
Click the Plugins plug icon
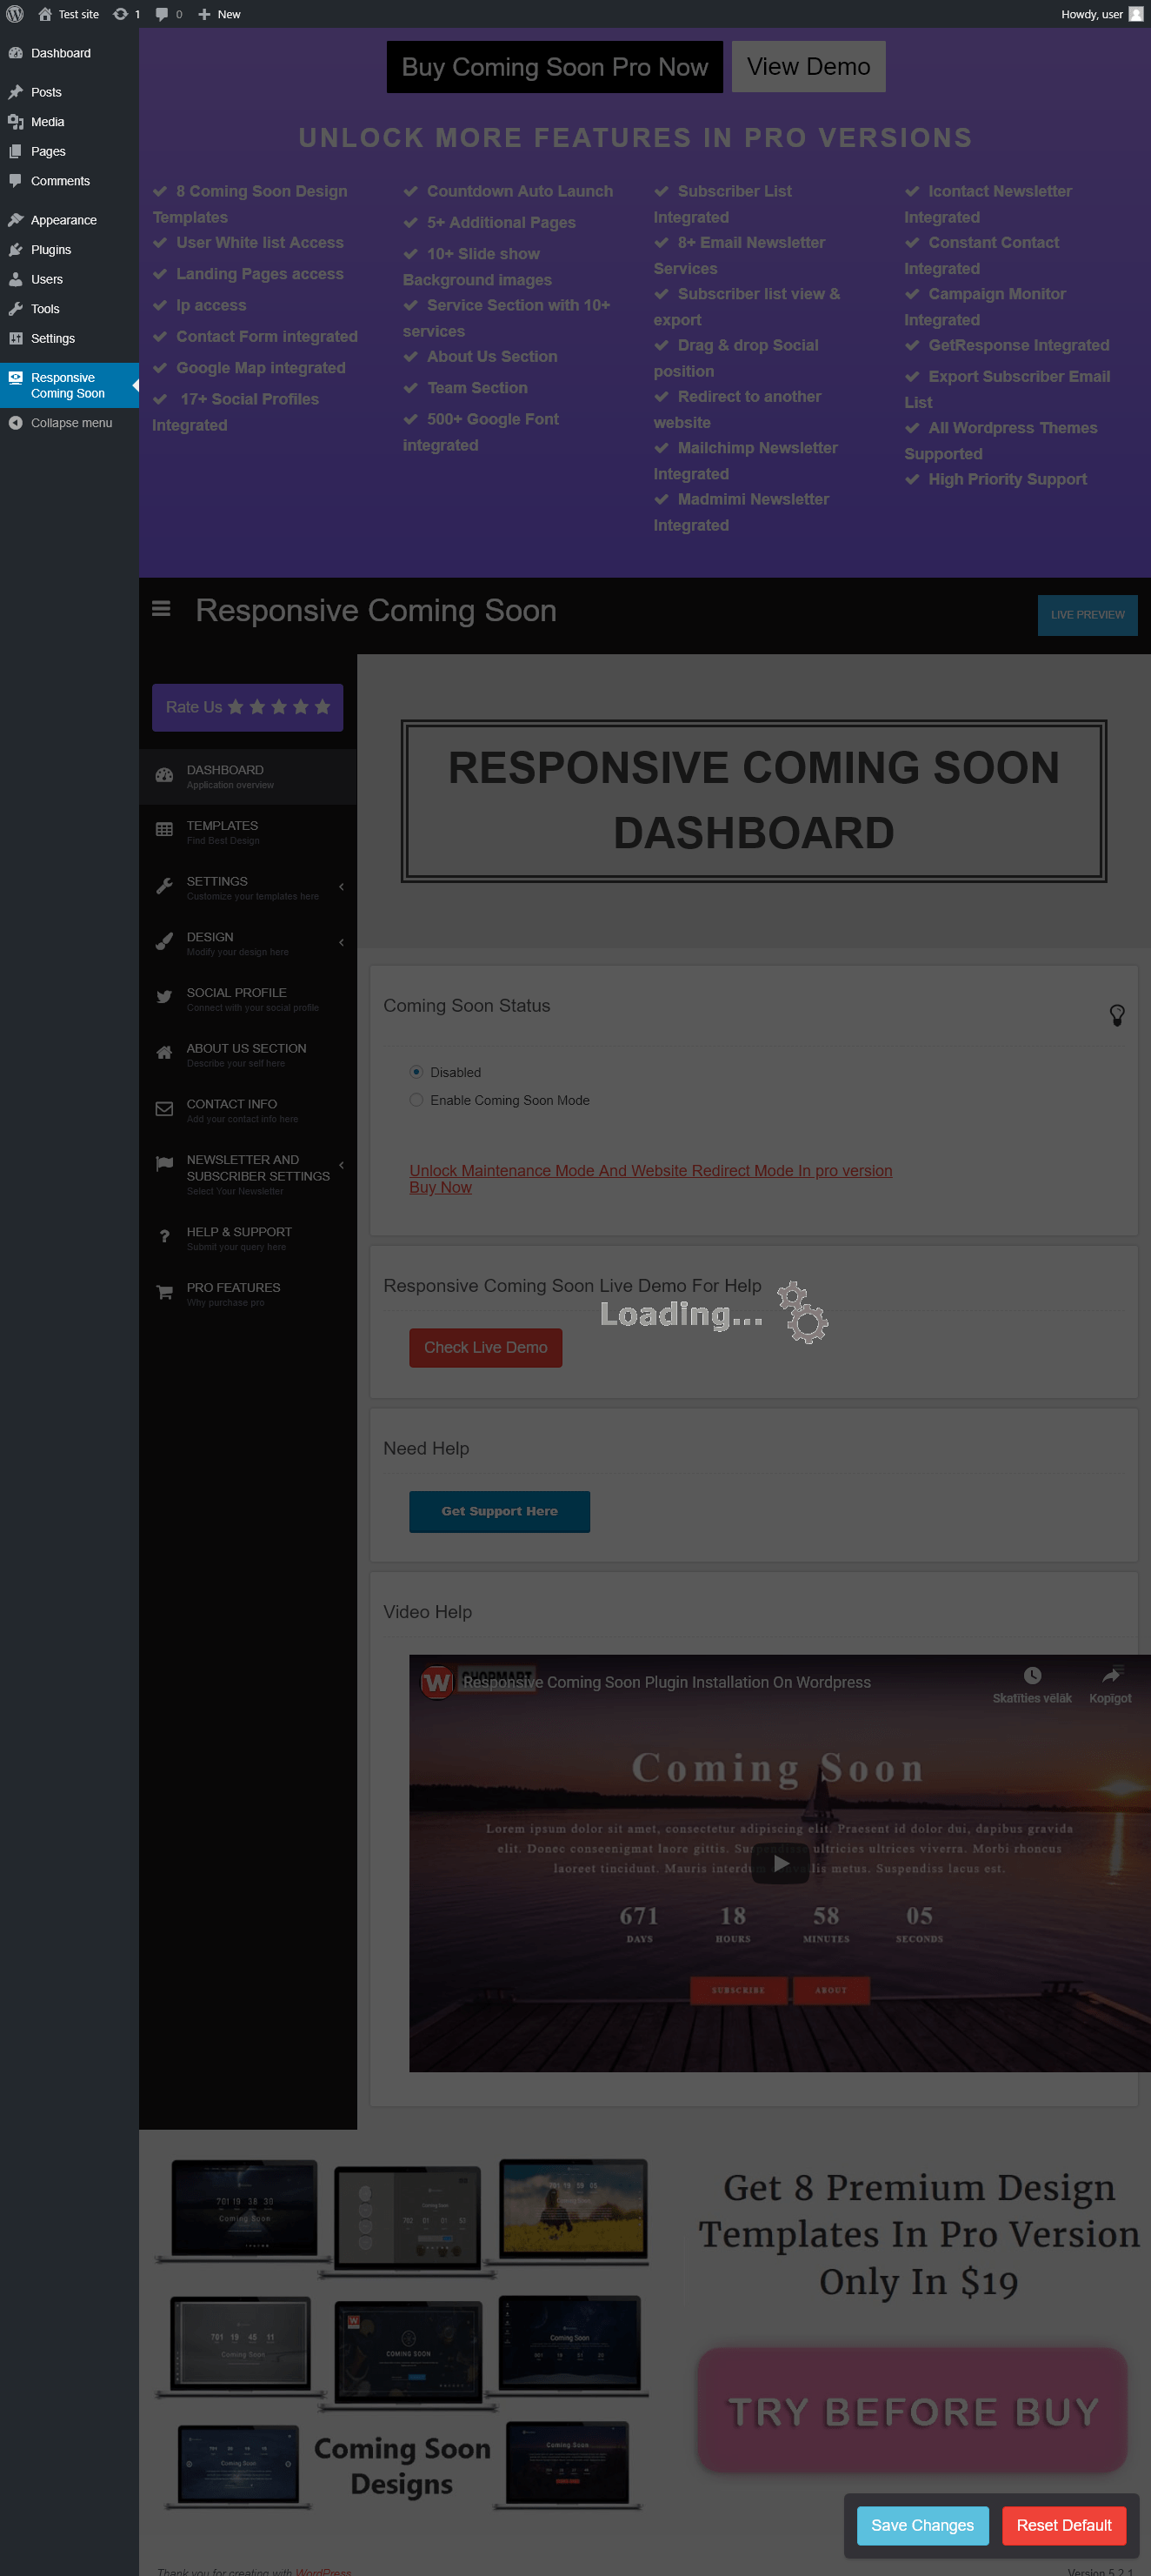click(15, 250)
